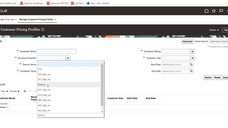Close the Manage Price Lists tab

(x=16, y=20)
